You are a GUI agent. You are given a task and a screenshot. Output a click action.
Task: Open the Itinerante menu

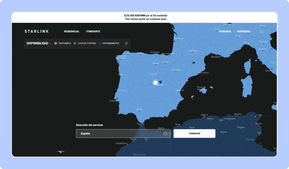(93, 32)
